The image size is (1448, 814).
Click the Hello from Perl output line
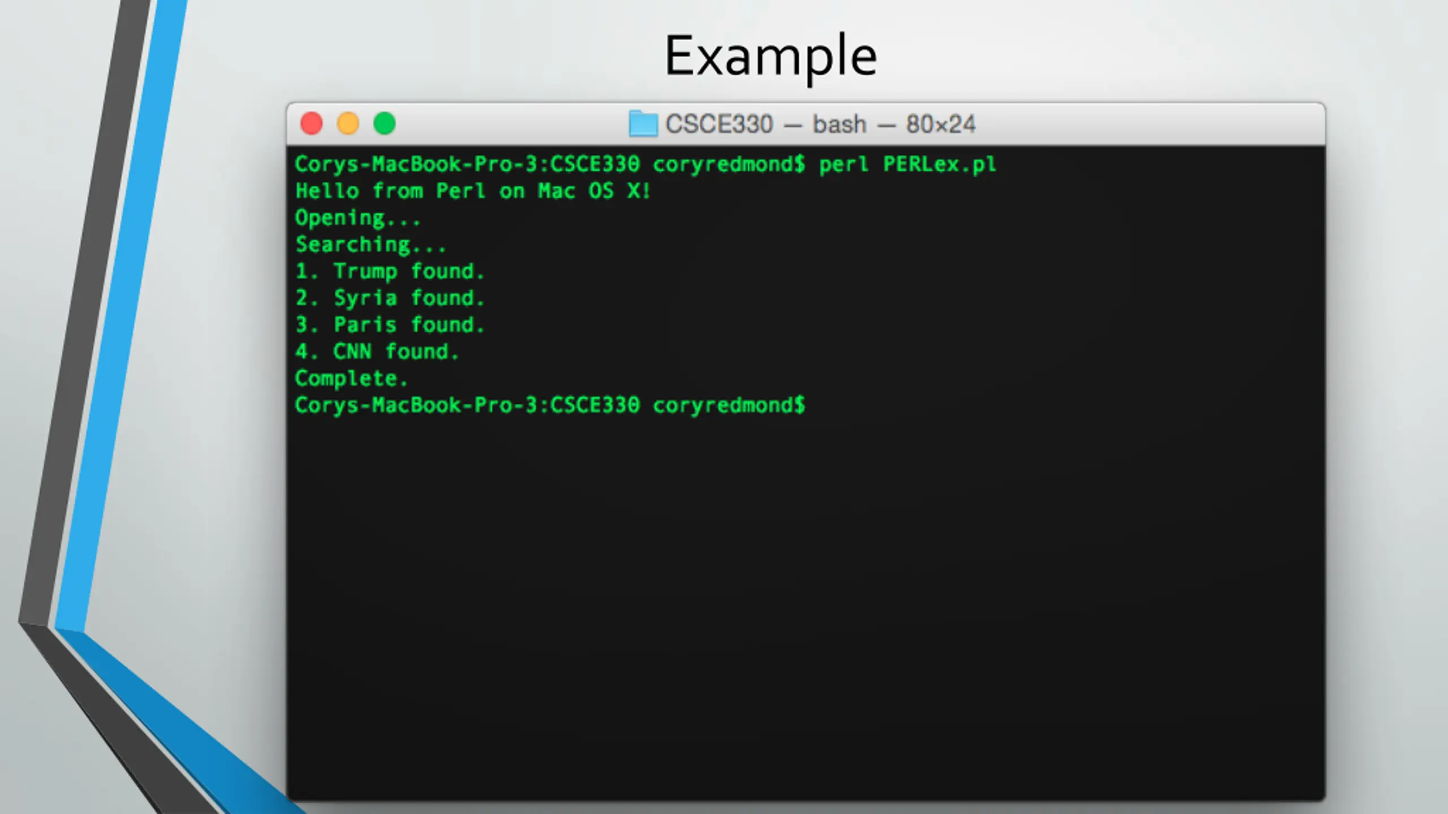click(x=473, y=191)
